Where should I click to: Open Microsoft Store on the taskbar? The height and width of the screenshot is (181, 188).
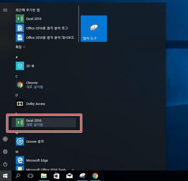[x=56, y=176]
